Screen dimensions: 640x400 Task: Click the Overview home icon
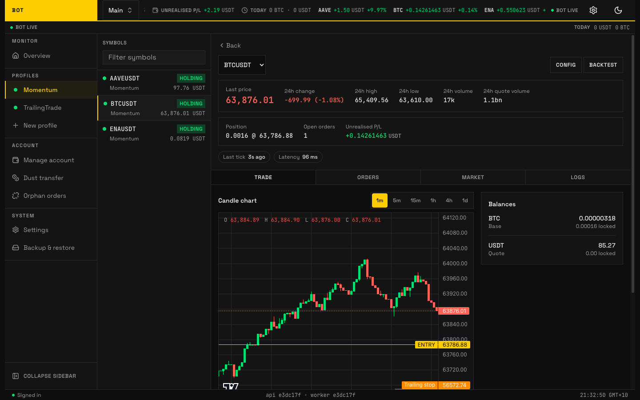tap(16, 56)
